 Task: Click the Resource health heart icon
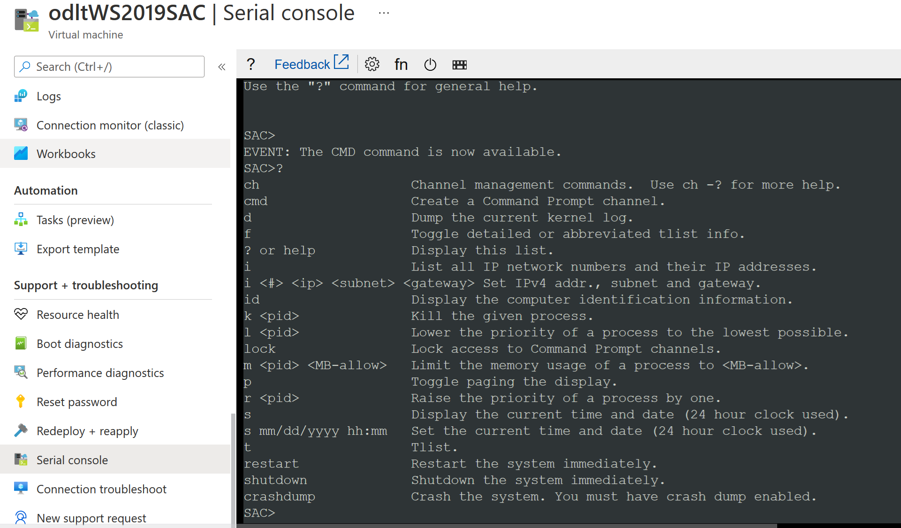(x=21, y=314)
